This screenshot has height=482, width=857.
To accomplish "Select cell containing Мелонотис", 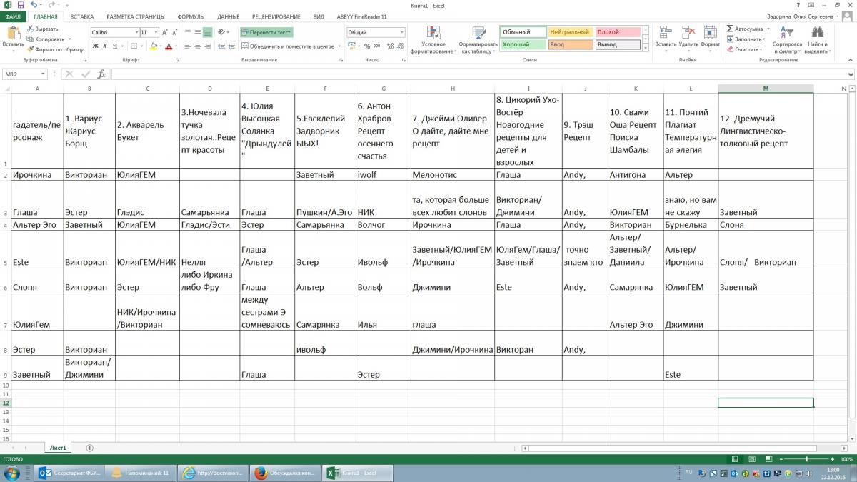I will tap(452, 175).
